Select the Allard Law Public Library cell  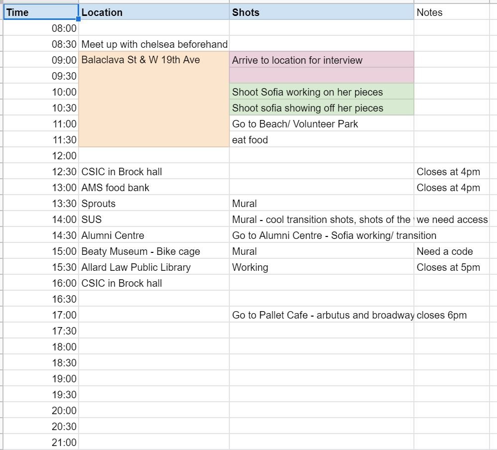[154, 267]
